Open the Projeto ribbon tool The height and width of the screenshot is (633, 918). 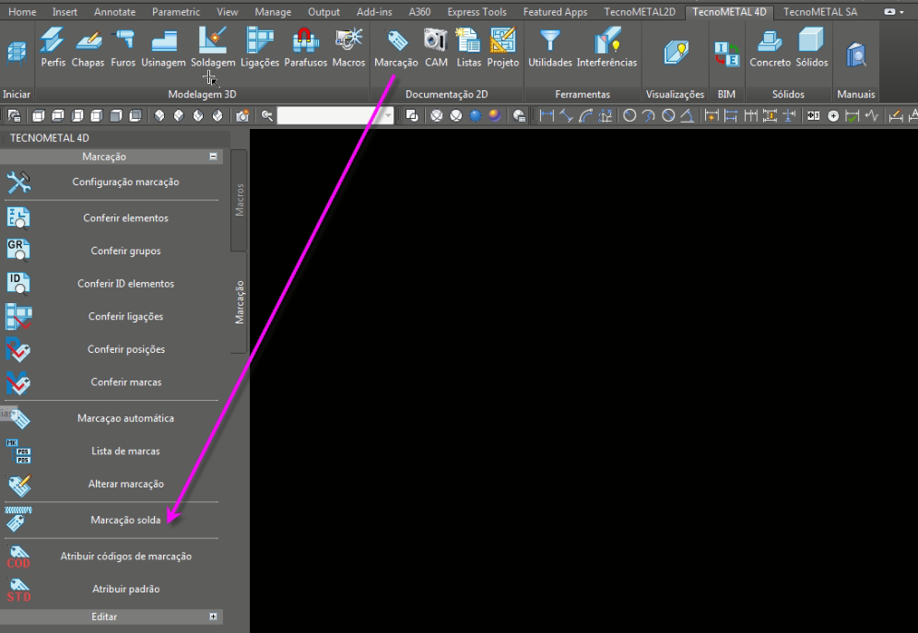click(x=503, y=48)
